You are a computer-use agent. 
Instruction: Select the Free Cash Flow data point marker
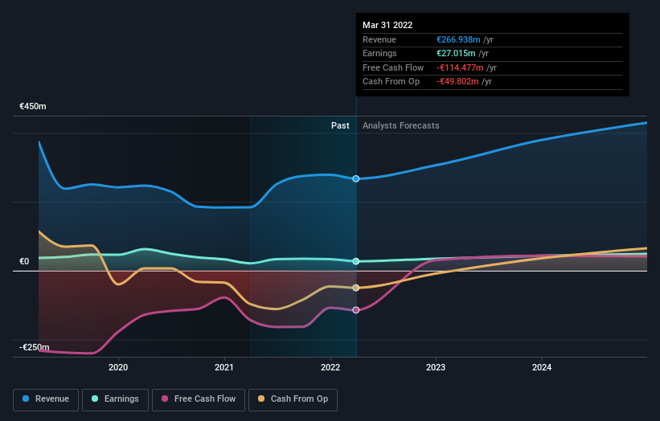(x=355, y=310)
